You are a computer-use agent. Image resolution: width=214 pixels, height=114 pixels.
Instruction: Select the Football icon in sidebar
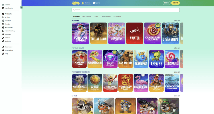(3, 21)
